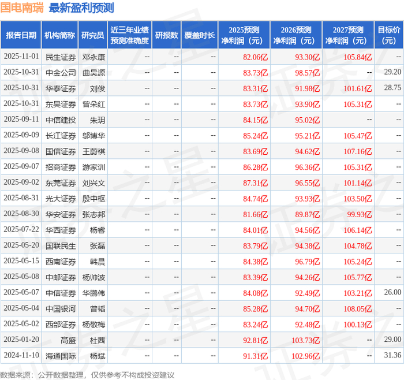Click the 94.38亿 forecast value
Screen dimensions: 404x380
click(x=308, y=245)
